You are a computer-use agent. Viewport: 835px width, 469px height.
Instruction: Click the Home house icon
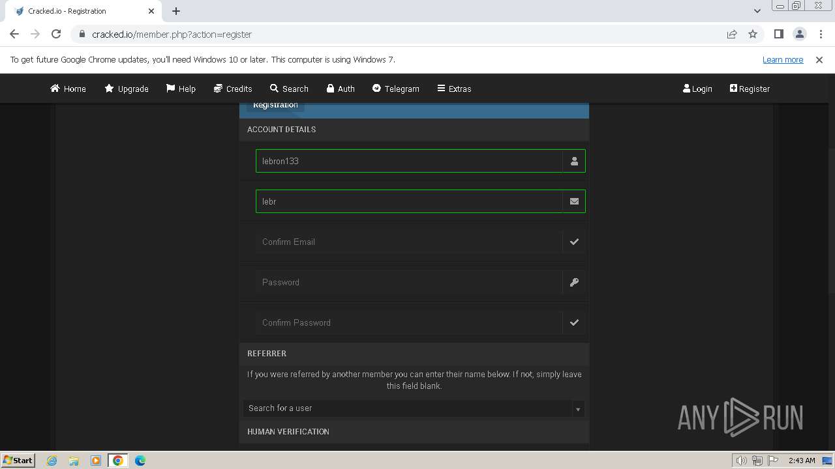55,89
